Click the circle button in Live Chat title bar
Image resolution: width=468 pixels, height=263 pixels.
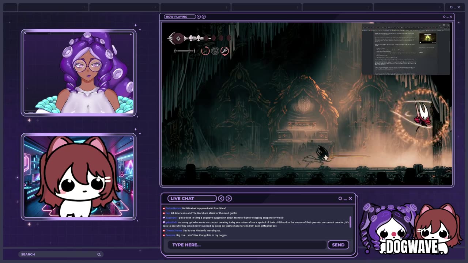[x=340, y=198]
